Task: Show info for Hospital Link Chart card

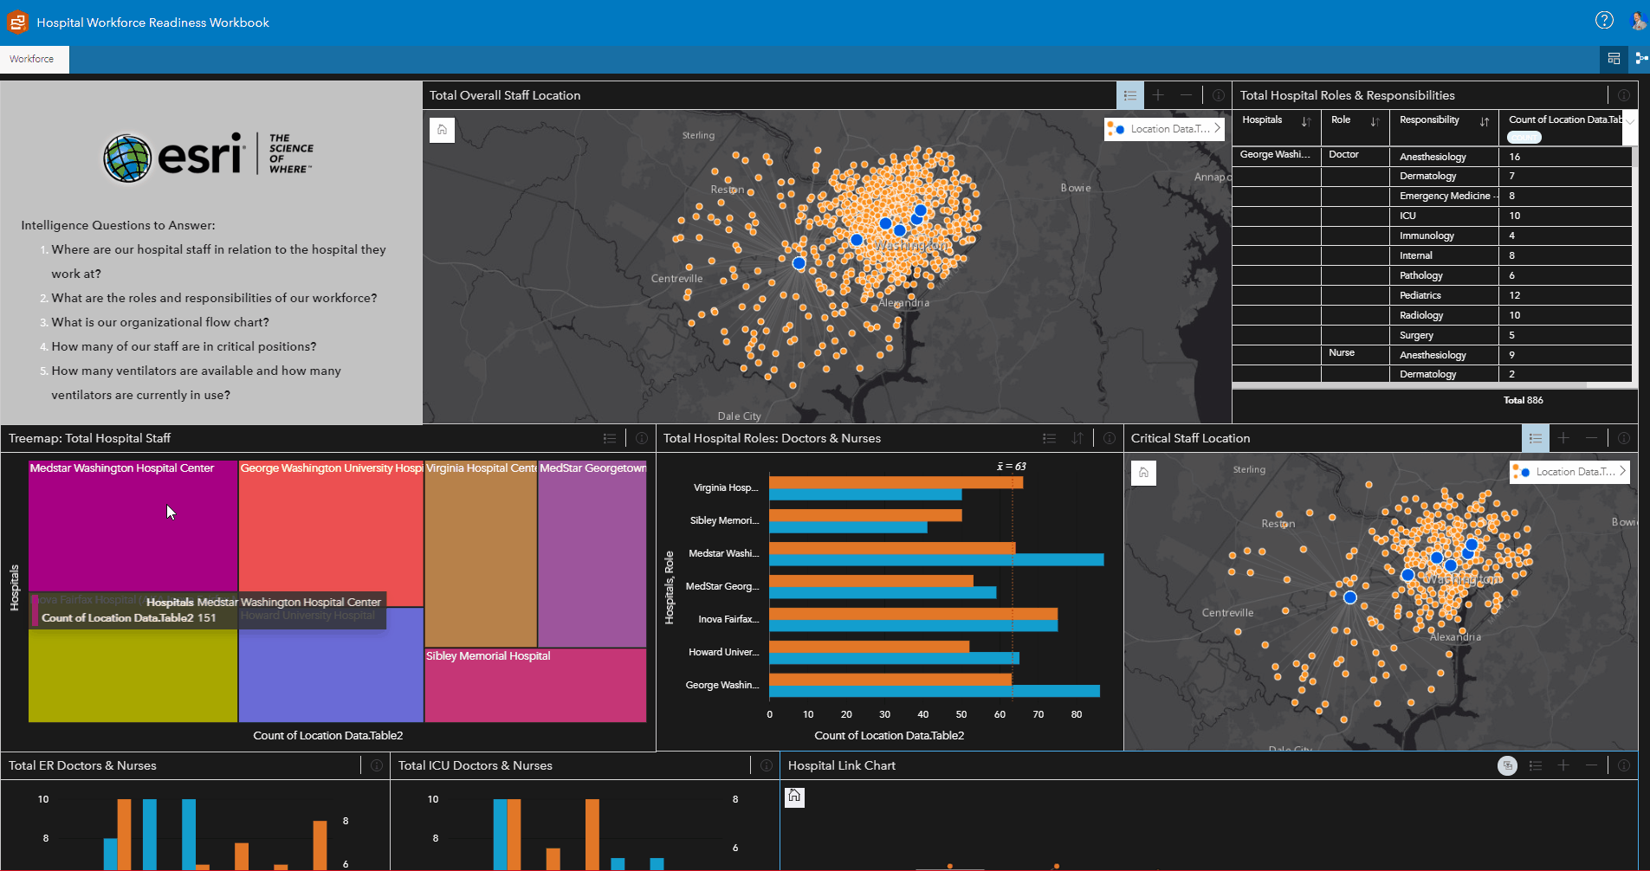Action: point(1624,765)
